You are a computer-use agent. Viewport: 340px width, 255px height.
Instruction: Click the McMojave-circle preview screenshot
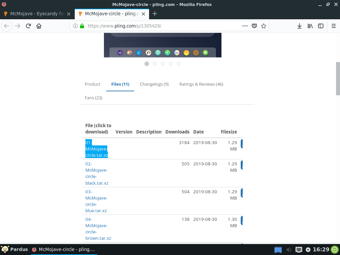pyautogui.click(x=163, y=45)
